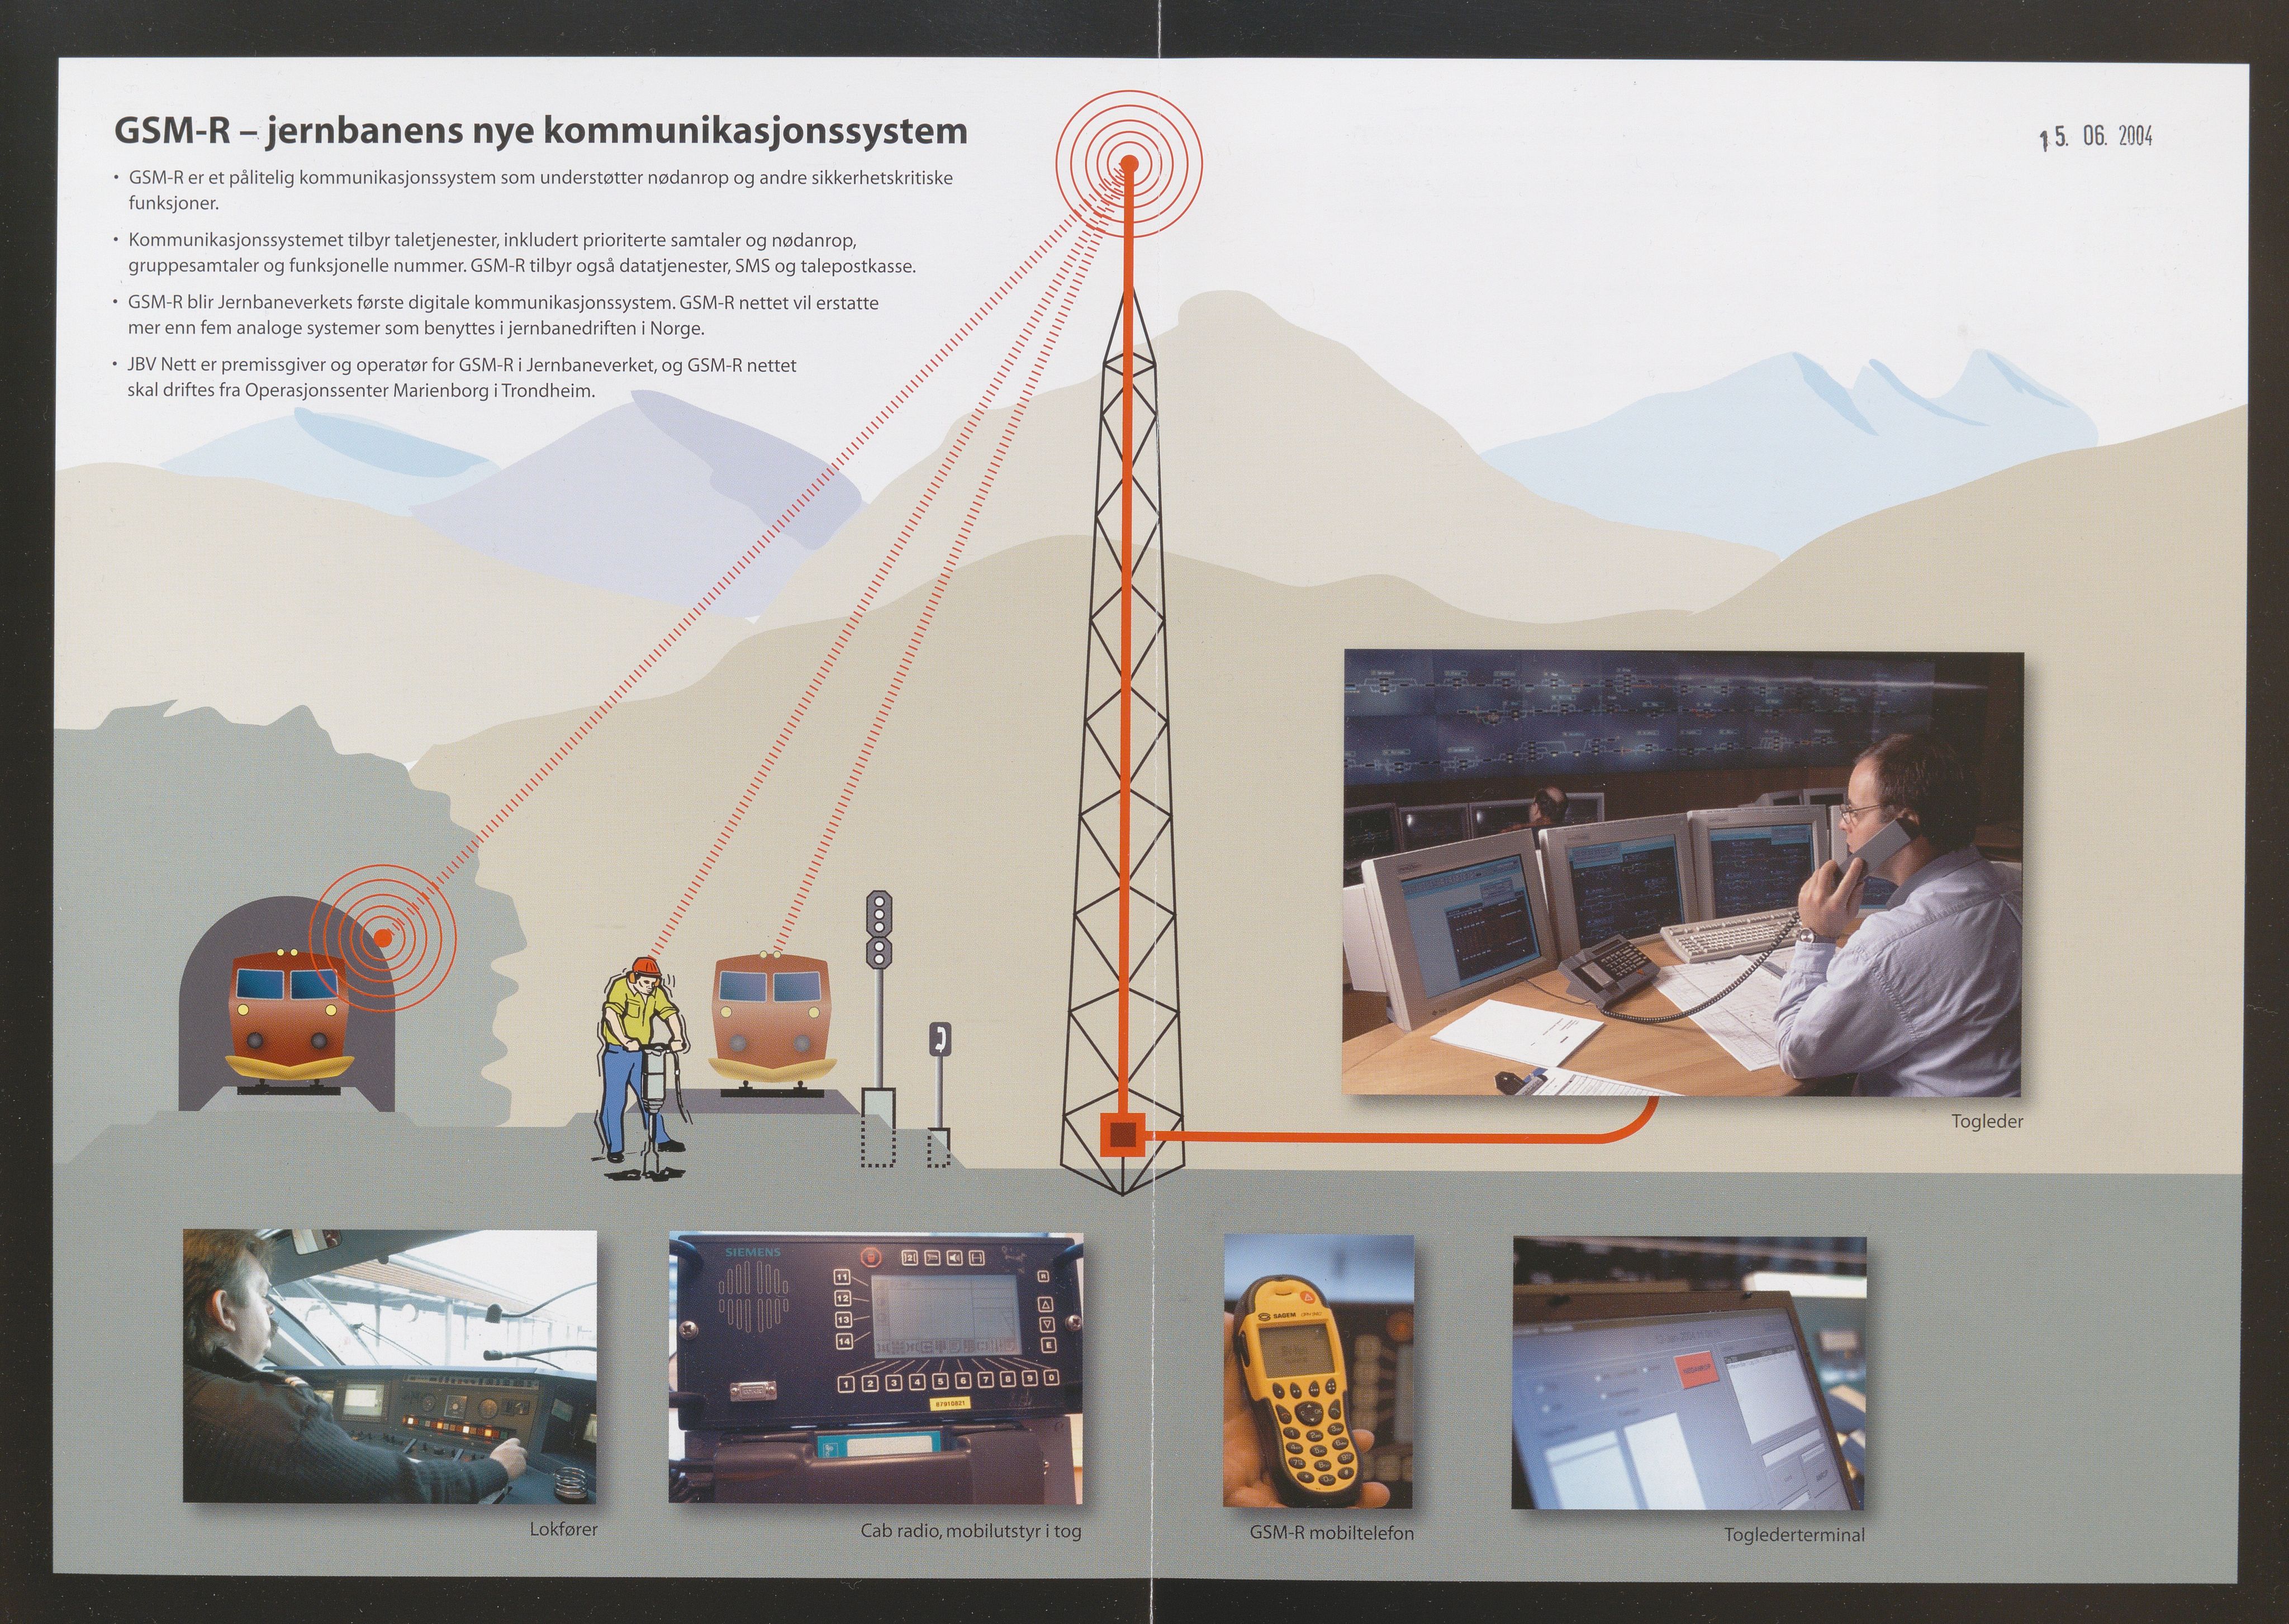Click the telephone sign on the post
2289x1624 pixels.
click(x=939, y=1039)
